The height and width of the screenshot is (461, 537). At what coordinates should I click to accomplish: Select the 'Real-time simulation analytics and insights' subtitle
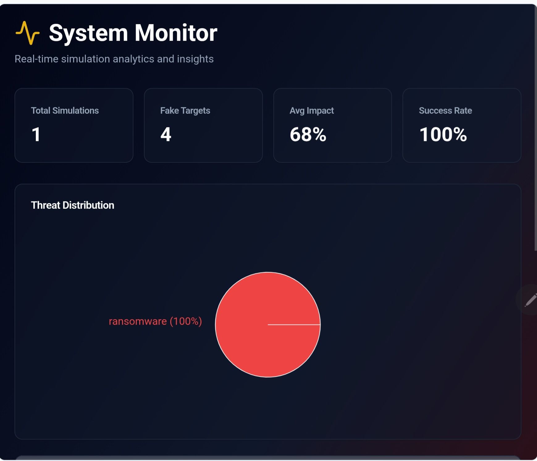114,59
